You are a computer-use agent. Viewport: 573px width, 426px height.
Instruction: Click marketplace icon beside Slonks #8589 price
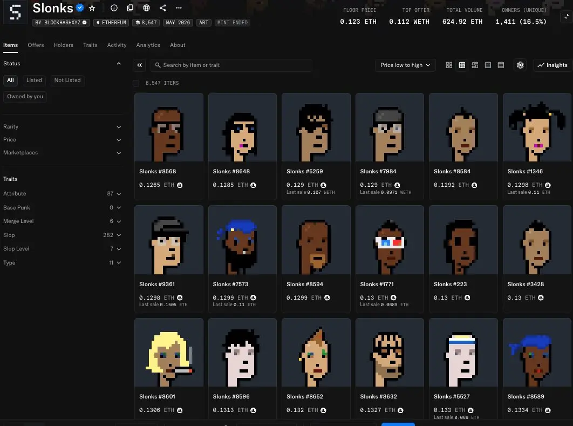coord(548,410)
